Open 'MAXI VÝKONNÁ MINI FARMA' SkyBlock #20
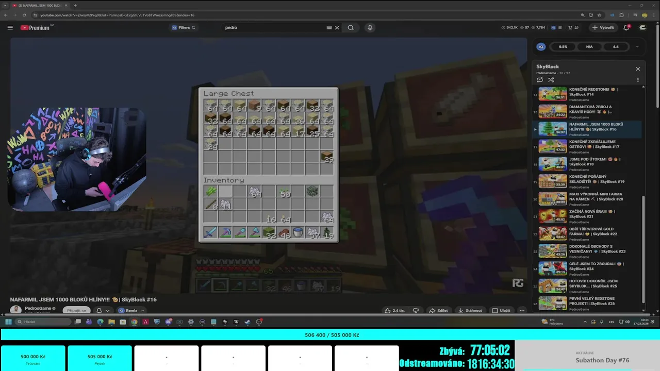Viewport: 660px width, 371px height. pyautogui.click(x=588, y=198)
